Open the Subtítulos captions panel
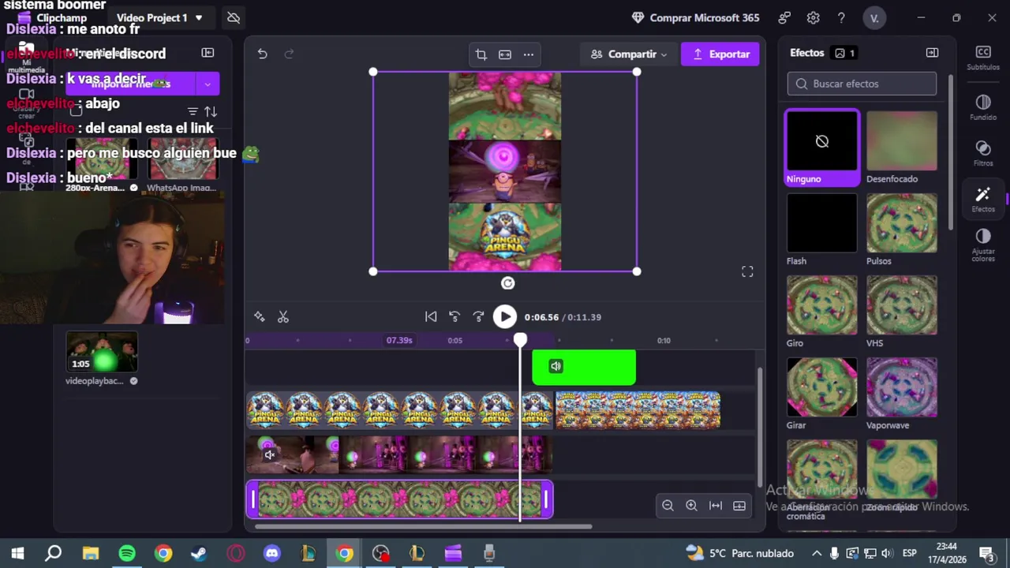 [983, 58]
